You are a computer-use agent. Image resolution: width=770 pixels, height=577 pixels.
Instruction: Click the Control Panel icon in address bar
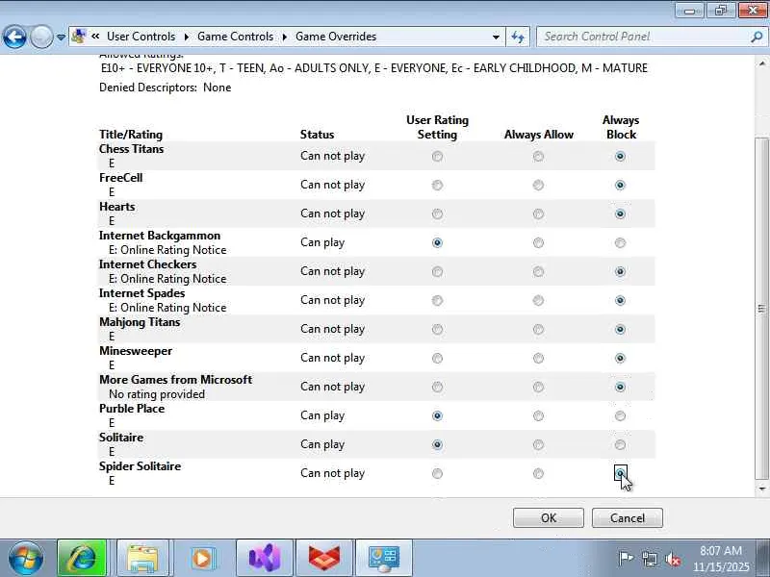coord(79,37)
